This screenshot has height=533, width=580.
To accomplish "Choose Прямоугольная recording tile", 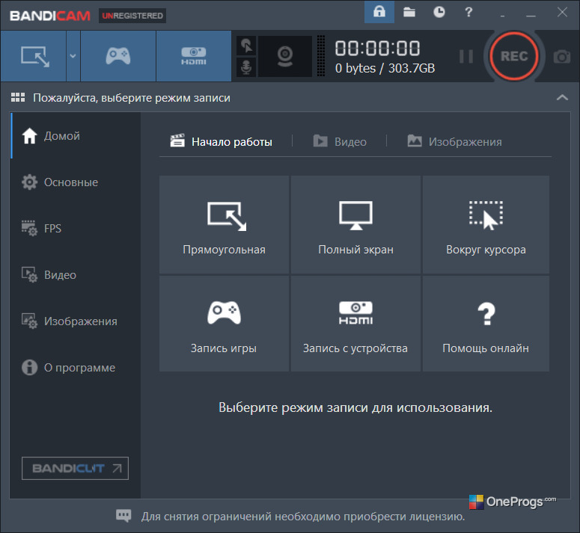I will [225, 224].
